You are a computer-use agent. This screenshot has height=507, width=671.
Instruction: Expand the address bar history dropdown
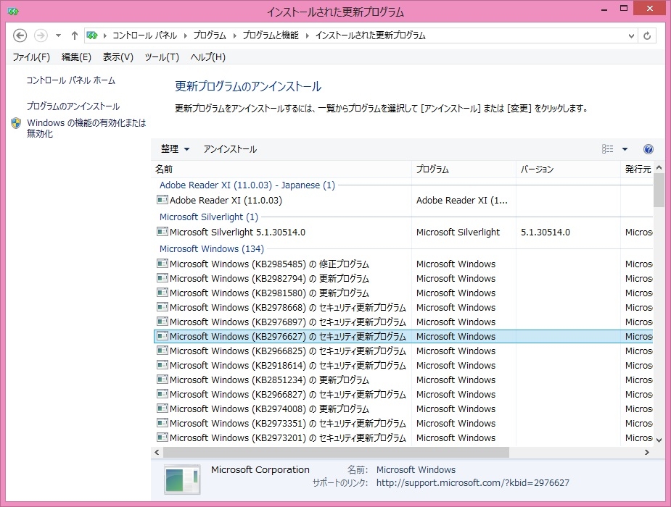[631, 36]
